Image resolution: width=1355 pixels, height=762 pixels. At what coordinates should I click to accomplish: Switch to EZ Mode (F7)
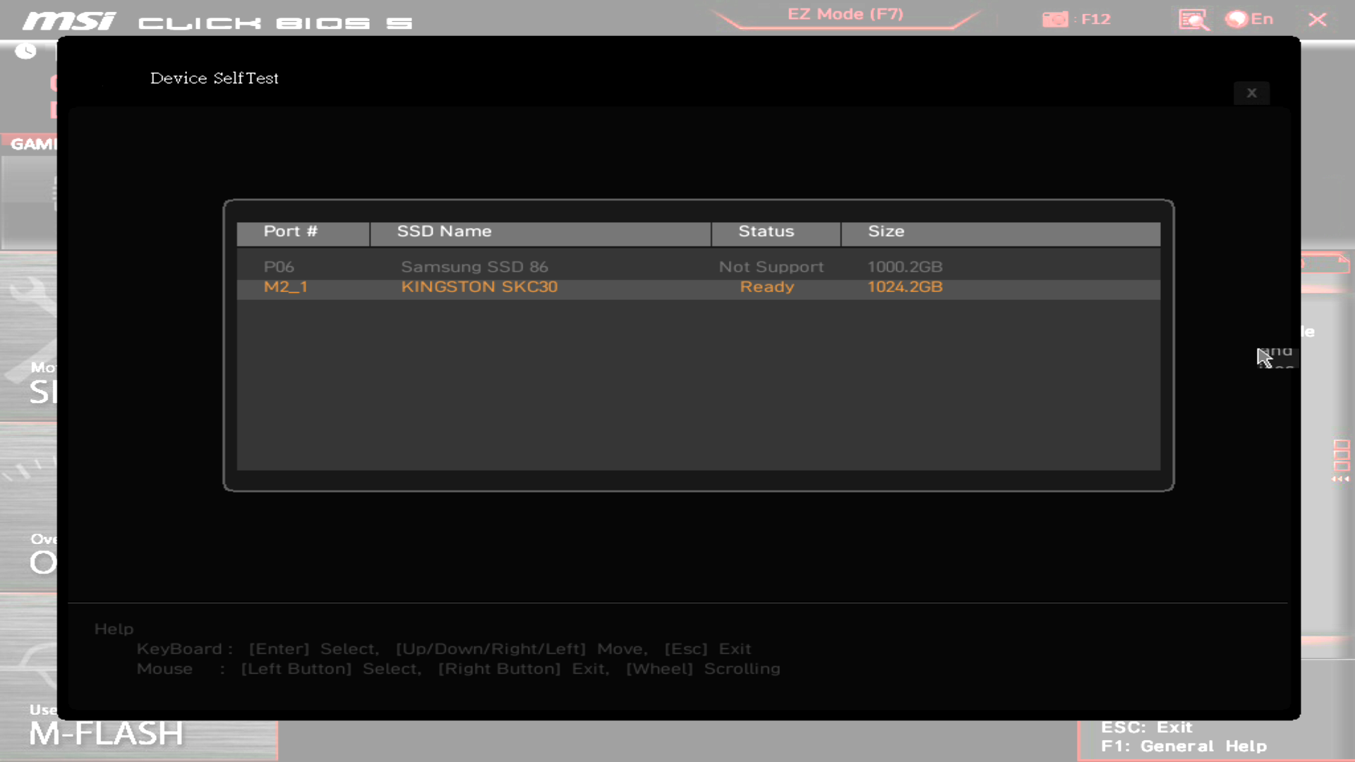click(x=845, y=15)
